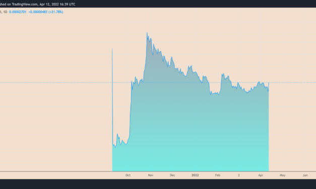Click the '2' label between Feb and Apr
This screenshot has width=316, height=189.
[239, 175]
